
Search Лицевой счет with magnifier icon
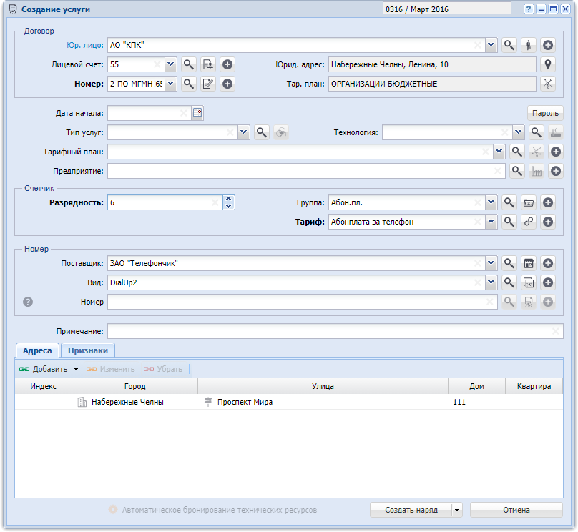tap(189, 64)
